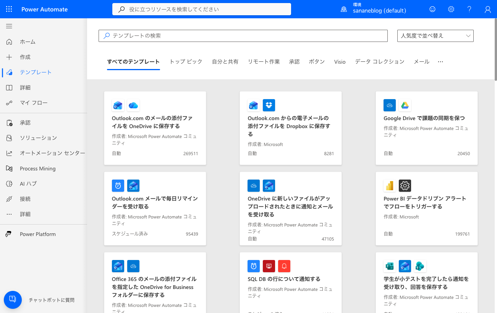
Task: Click the red bell icon on SQL DB card
Action: [284, 266]
